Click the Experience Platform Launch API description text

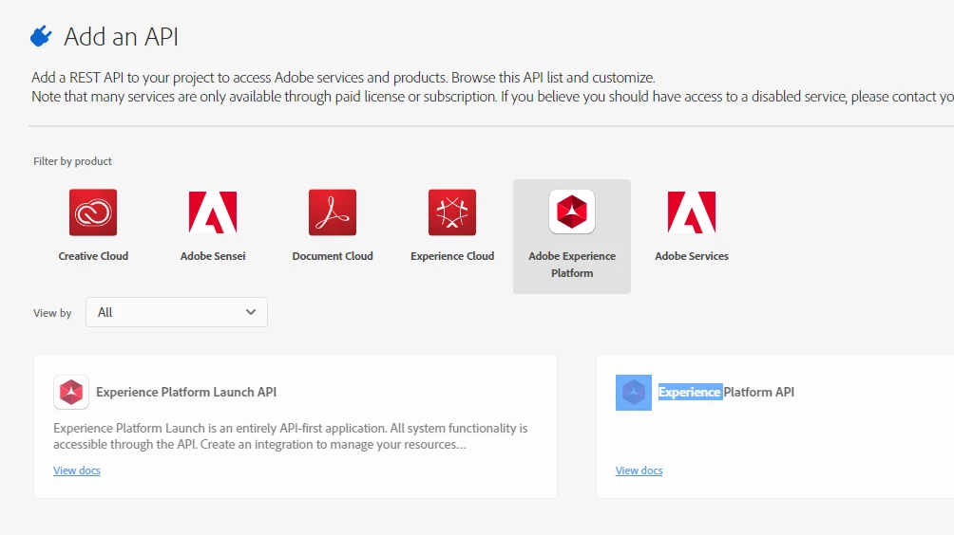pyautogui.click(x=290, y=436)
